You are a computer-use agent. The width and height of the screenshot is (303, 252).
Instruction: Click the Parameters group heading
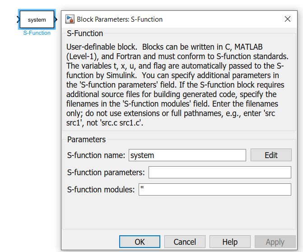tap(86, 140)
